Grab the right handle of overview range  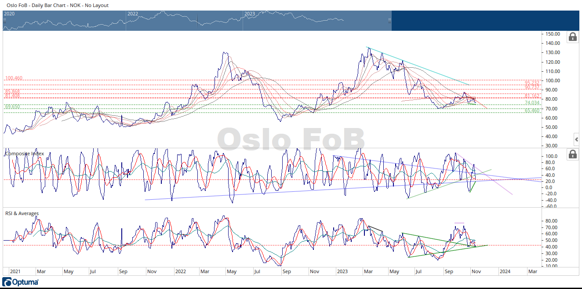(x=389, y=20)
